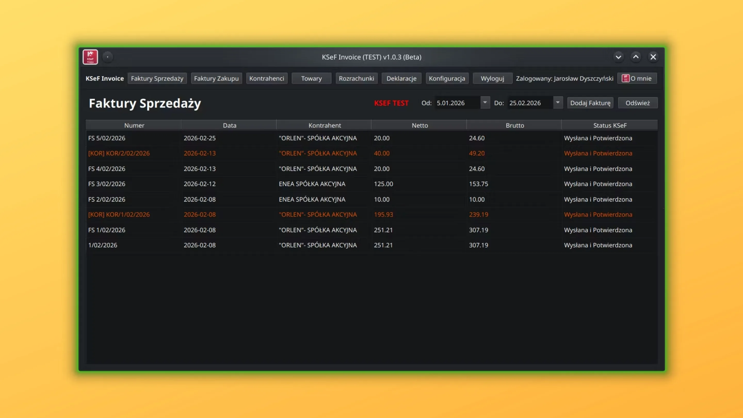The image size is (743, 418).
Task: Open the 'Od' date picker dropdown arrow
Action: (x=484, y=102)
